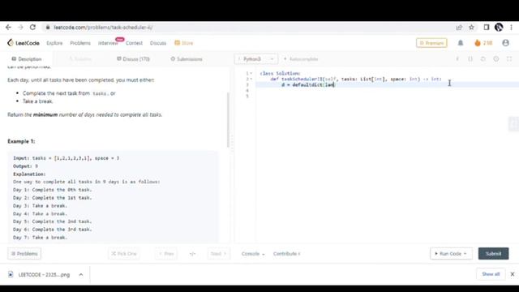Expand the download item chevron menu
Screen dimensions: 519x292
tap(81, 274)
